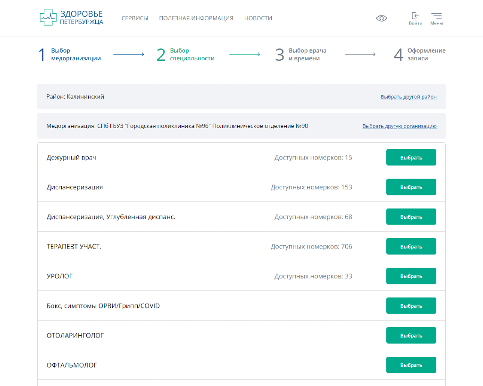Click Доступных номерков: 33 text
This screenshot has width=483, height=386.
tap(313, 276)
